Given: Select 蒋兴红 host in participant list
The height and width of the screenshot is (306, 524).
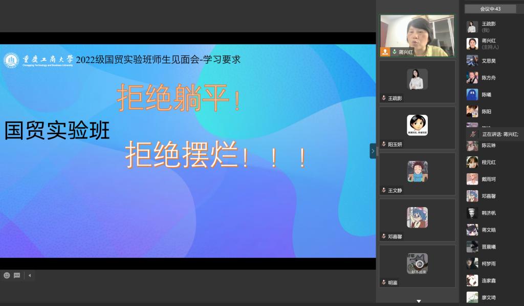Looking at the screenshot, I should [x=489, y=44].
